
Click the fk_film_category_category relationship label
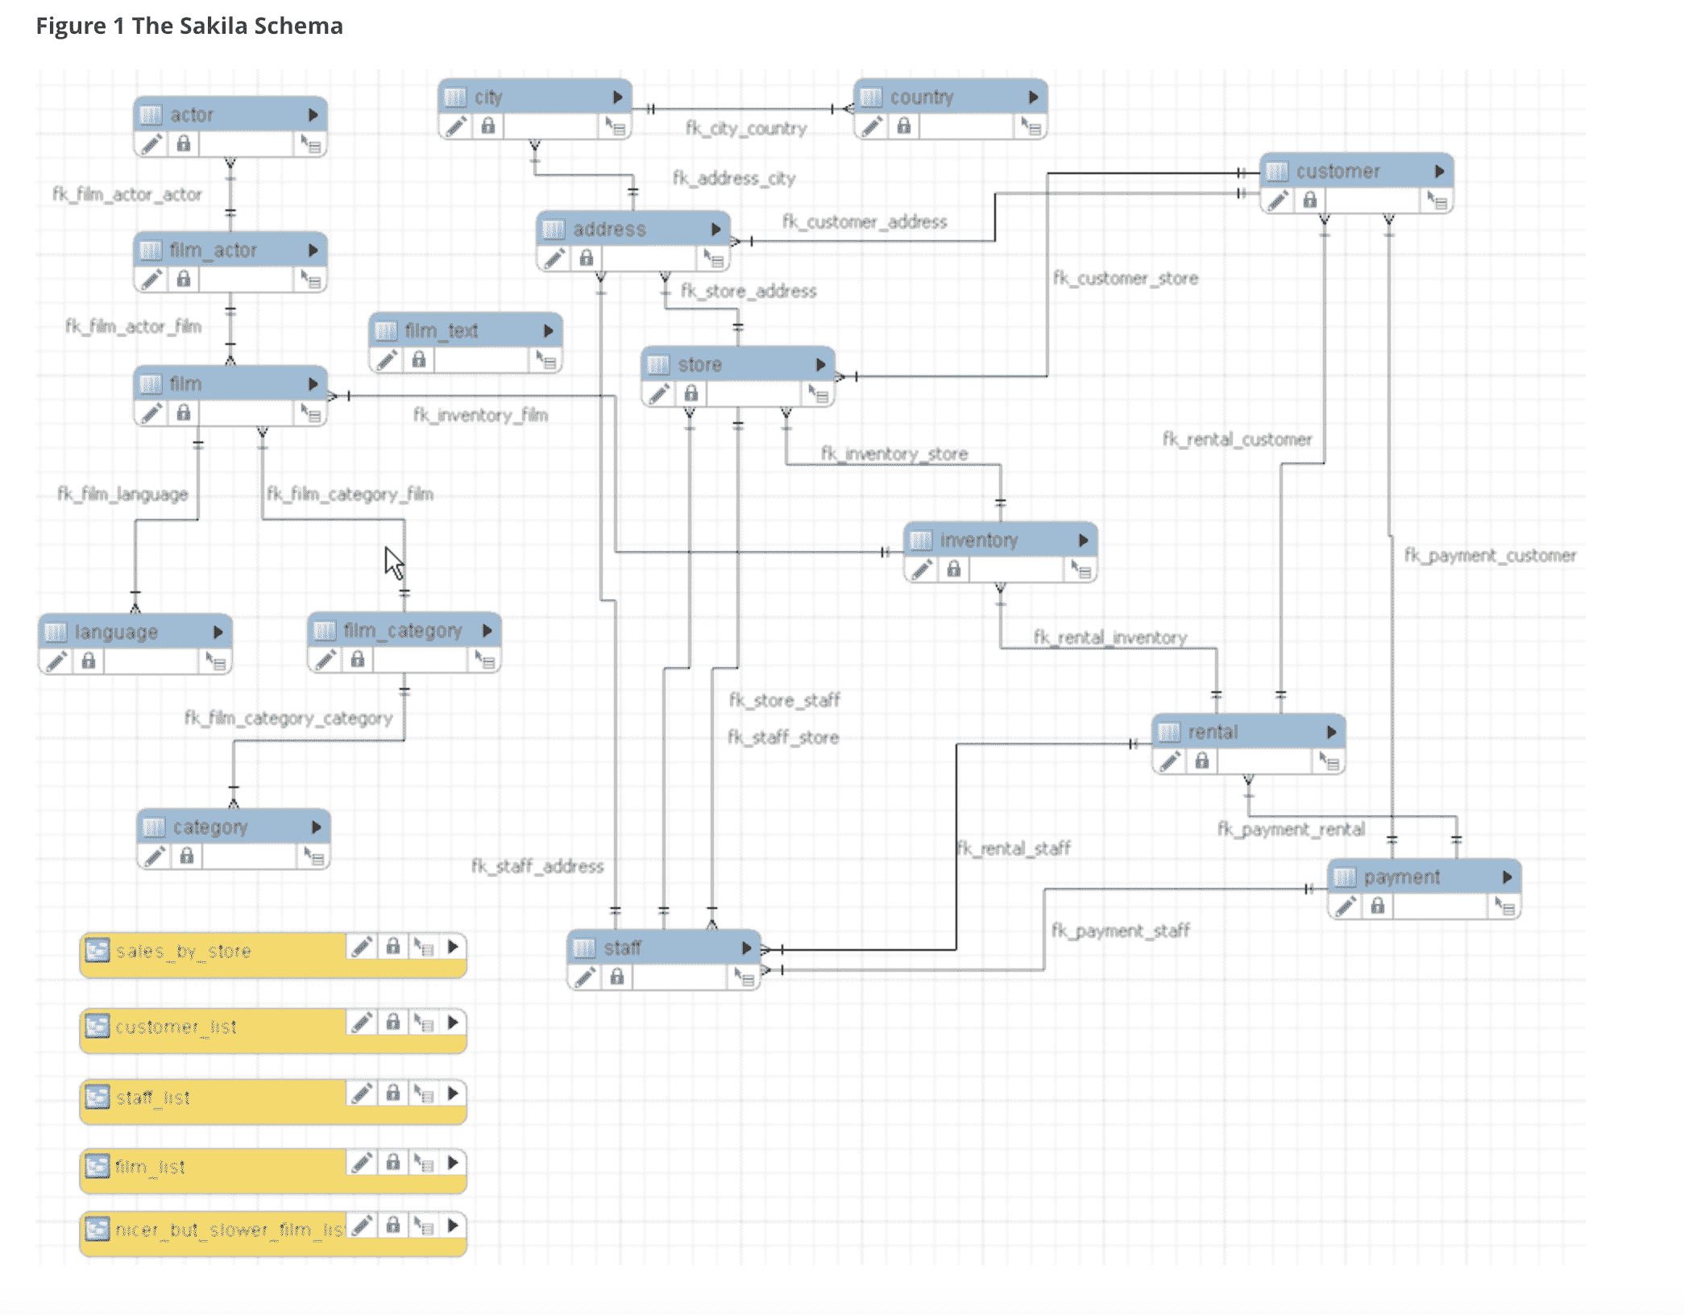288,719
